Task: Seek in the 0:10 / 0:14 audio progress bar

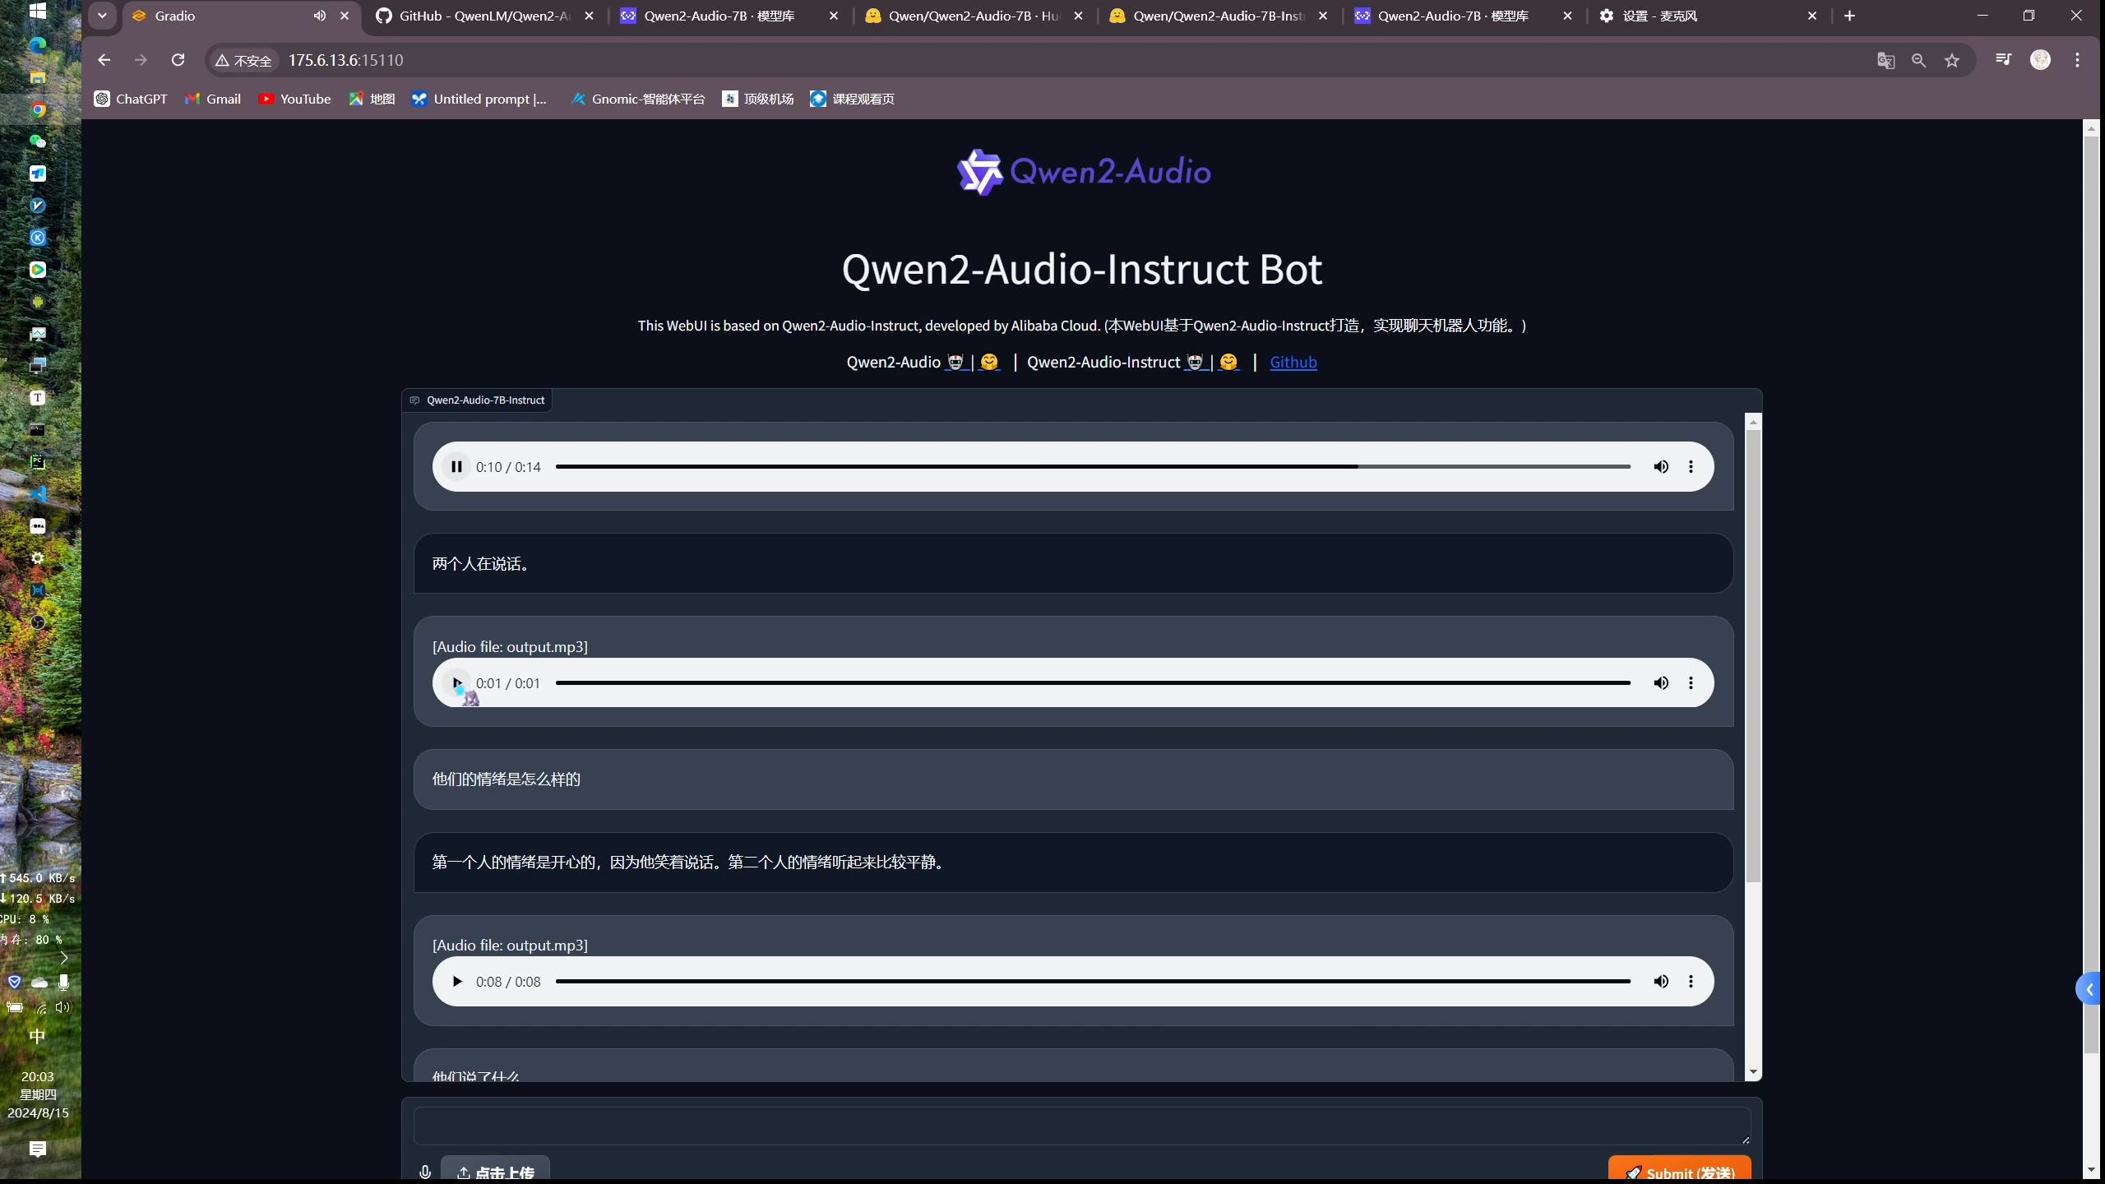Action: point(1093,467)
